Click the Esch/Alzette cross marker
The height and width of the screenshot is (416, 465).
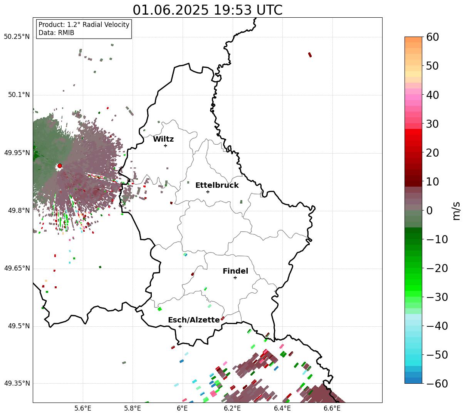point(180,326)
